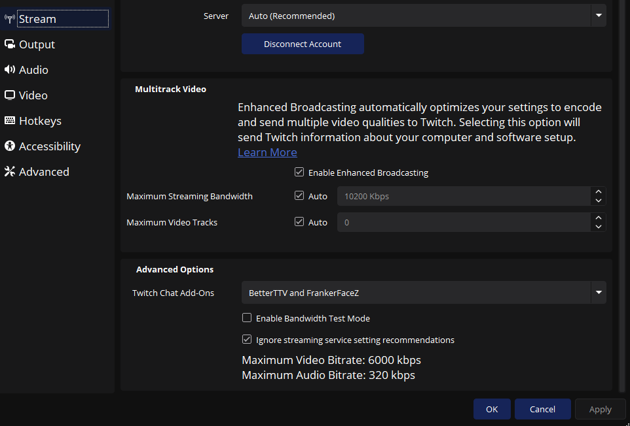
Task: Decrease Maximum Streaming Bandwidth with down arrow
Action: click(x=599, y=201)
